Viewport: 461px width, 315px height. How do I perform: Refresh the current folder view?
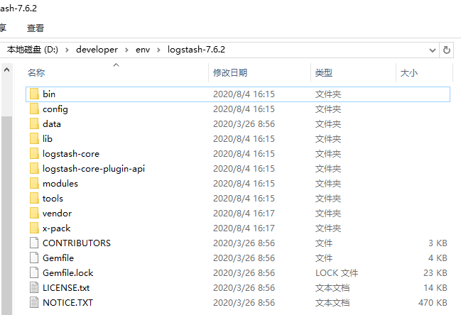click(x=447, y=50)
